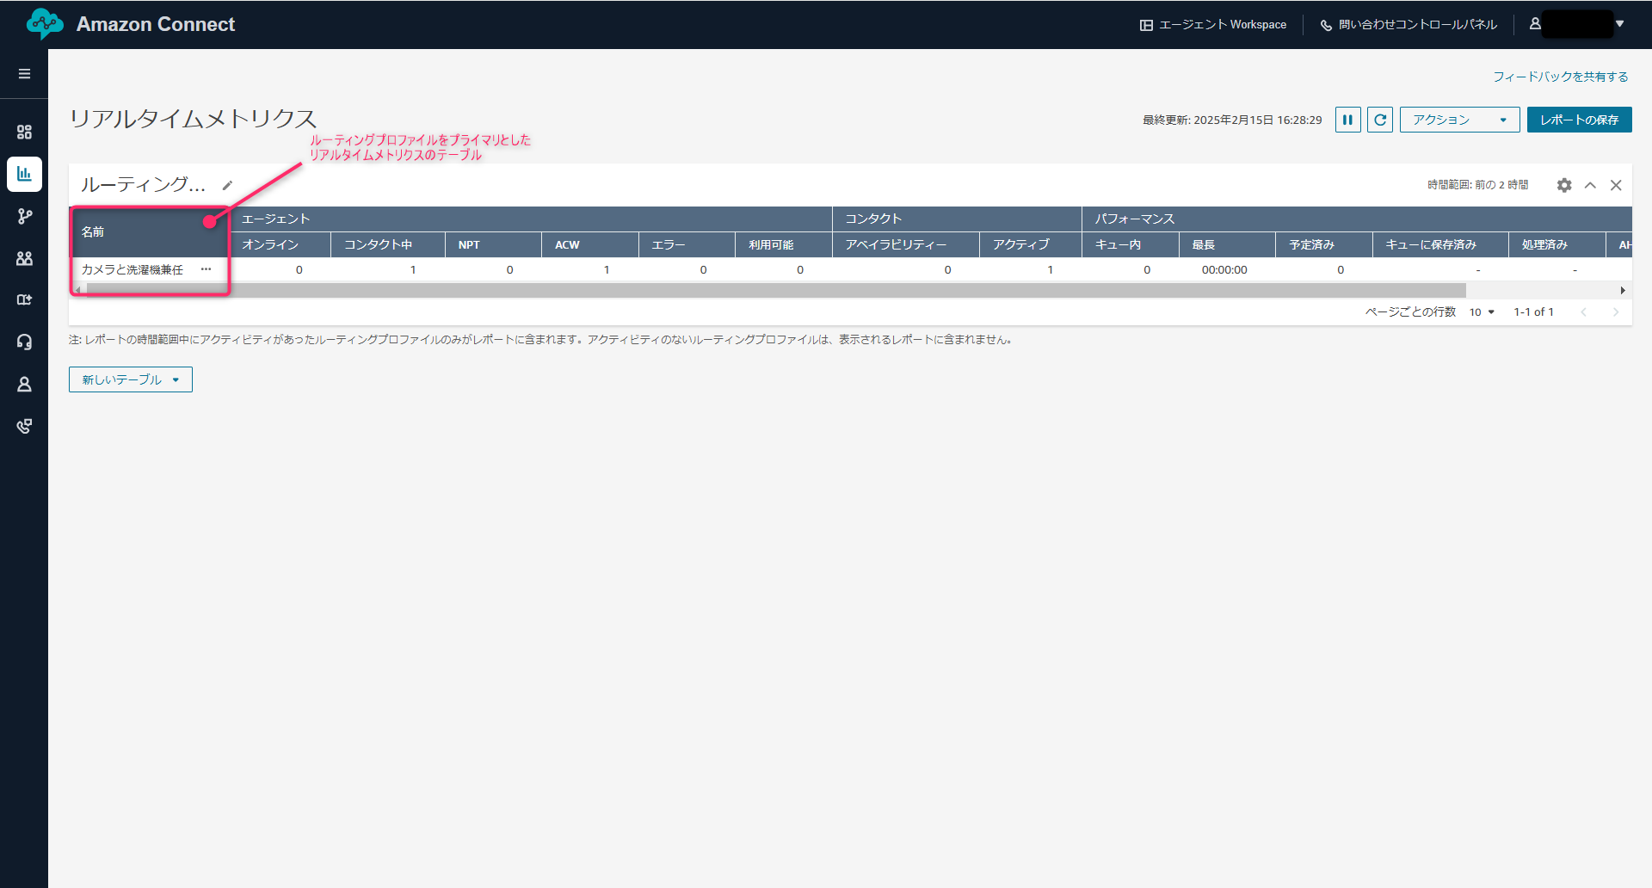Open the dashboard grid icon in sidebar
The width and height of the screenshot is (1652, 888).
pyautogui.click(x=24, y=132)
